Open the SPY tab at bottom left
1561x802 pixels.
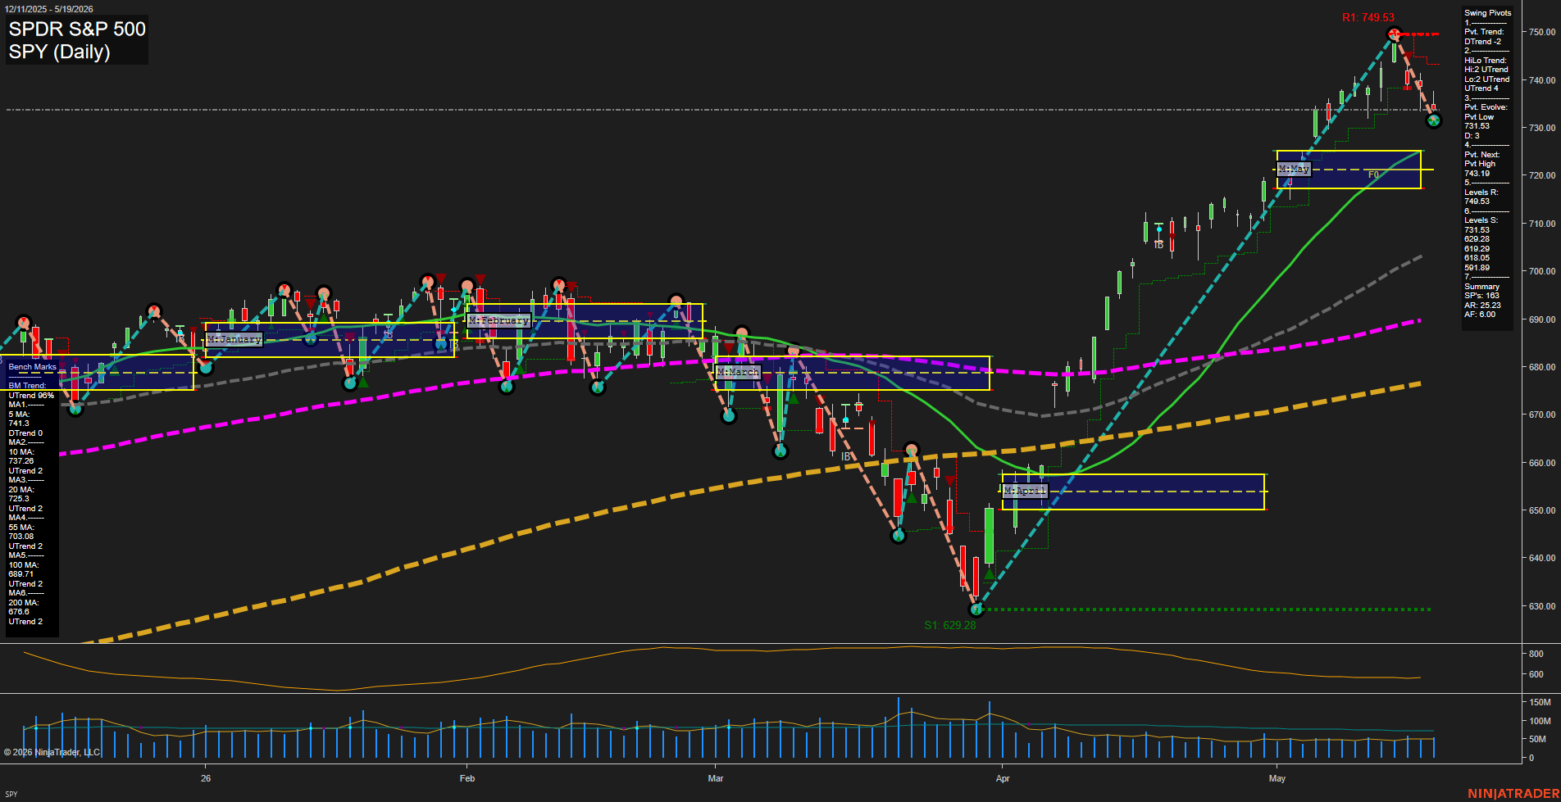point(11,794)
